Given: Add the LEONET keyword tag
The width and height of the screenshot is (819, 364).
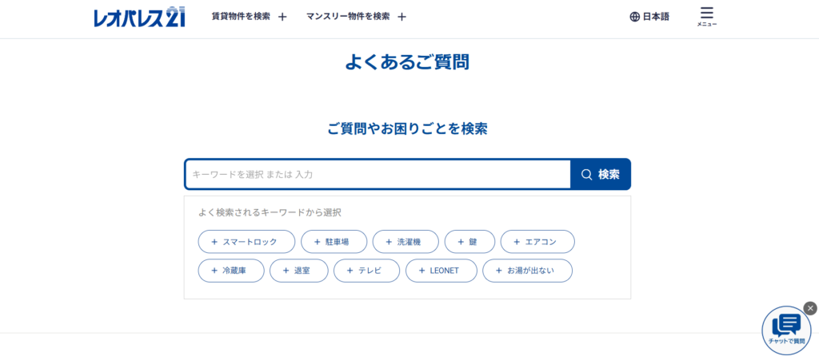Looking at the screenshot, I should [441, 271].
